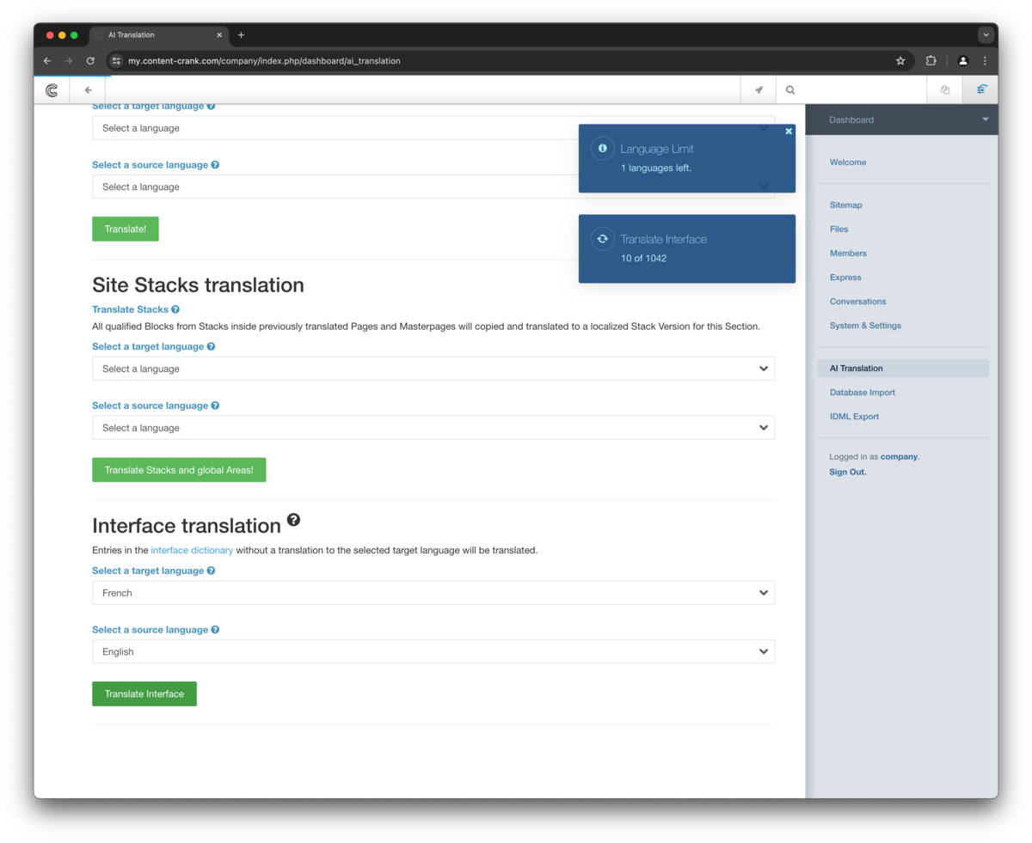This screenshot has height=843, width=1032.
Task: Open System & Settings in sidebar
Action: [865, 326]
